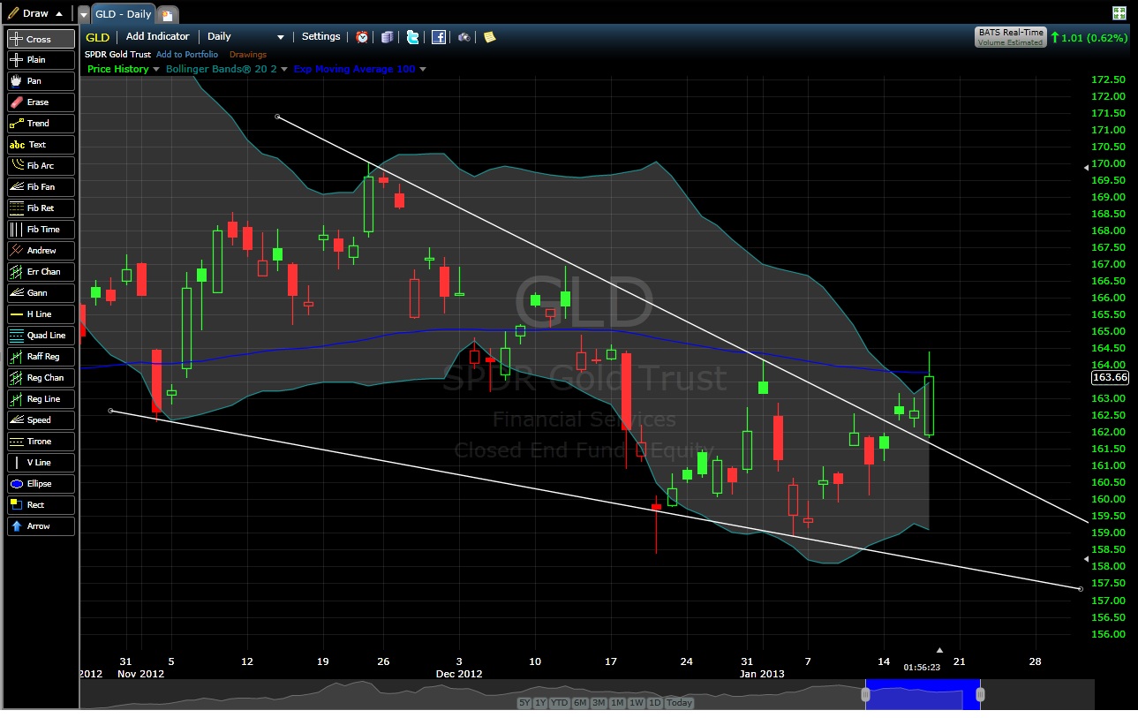Image resolution: width=1138 pixels, height=718 pixels.
Task: Share chart via Facebook icon
Action: coord(439,37)
